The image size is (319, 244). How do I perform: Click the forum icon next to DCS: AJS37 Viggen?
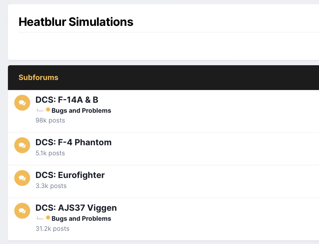(x=22, y=211)
